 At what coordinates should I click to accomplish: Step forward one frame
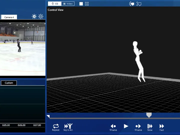coord(138,127)
